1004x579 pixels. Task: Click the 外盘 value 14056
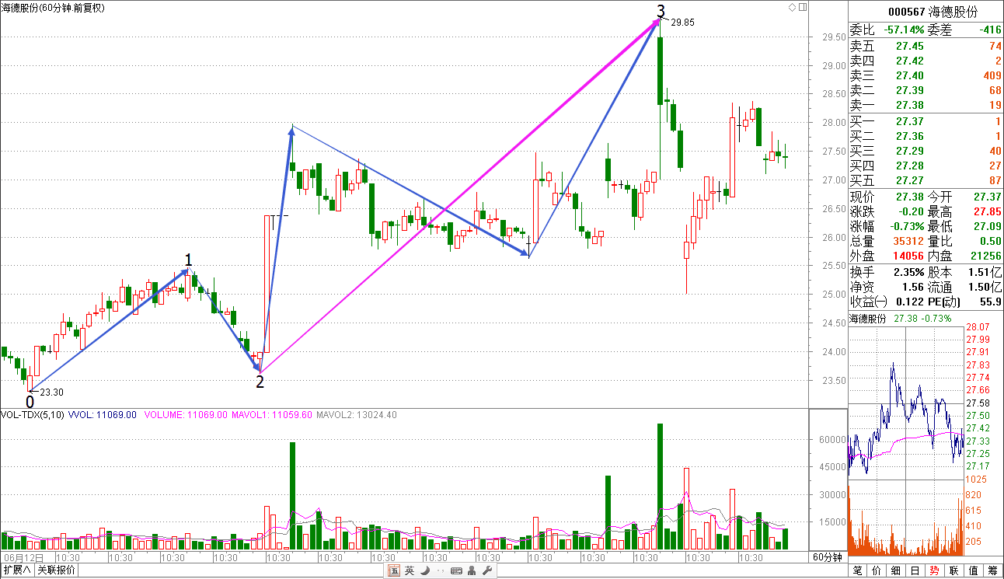[907, 256]
